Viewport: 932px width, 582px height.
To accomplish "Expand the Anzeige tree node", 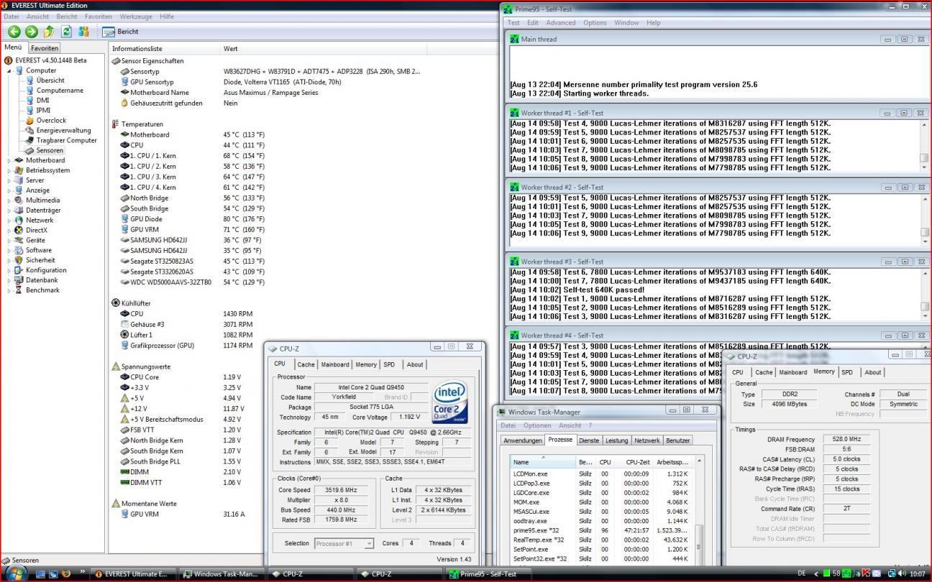I will (x=10, y=190).
